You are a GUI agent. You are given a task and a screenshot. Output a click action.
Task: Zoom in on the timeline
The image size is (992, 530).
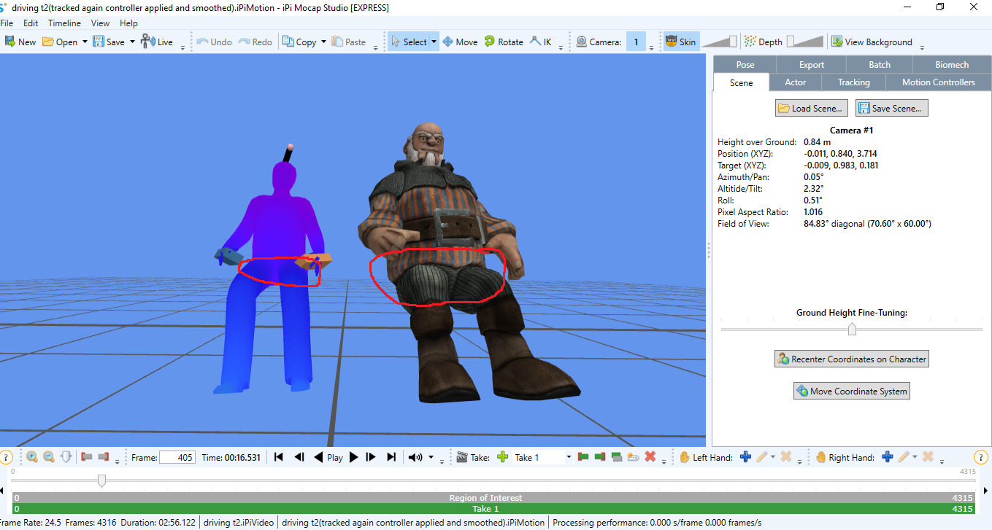coord(32,457)
